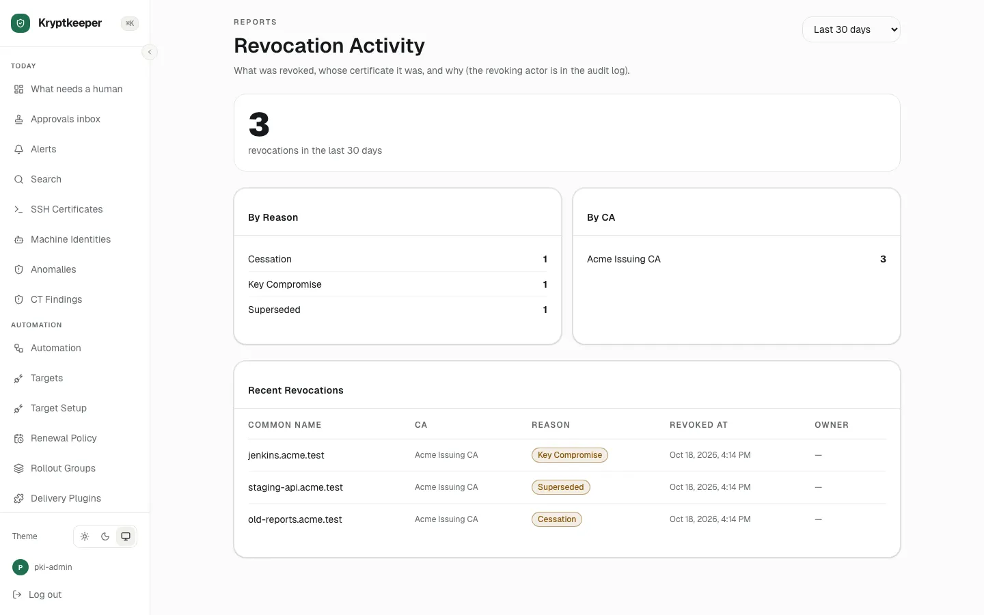This screenshot has width=984, height=615.
Task: Click the Approvals inbox stamp icon
Action: (x=19, y=120)
